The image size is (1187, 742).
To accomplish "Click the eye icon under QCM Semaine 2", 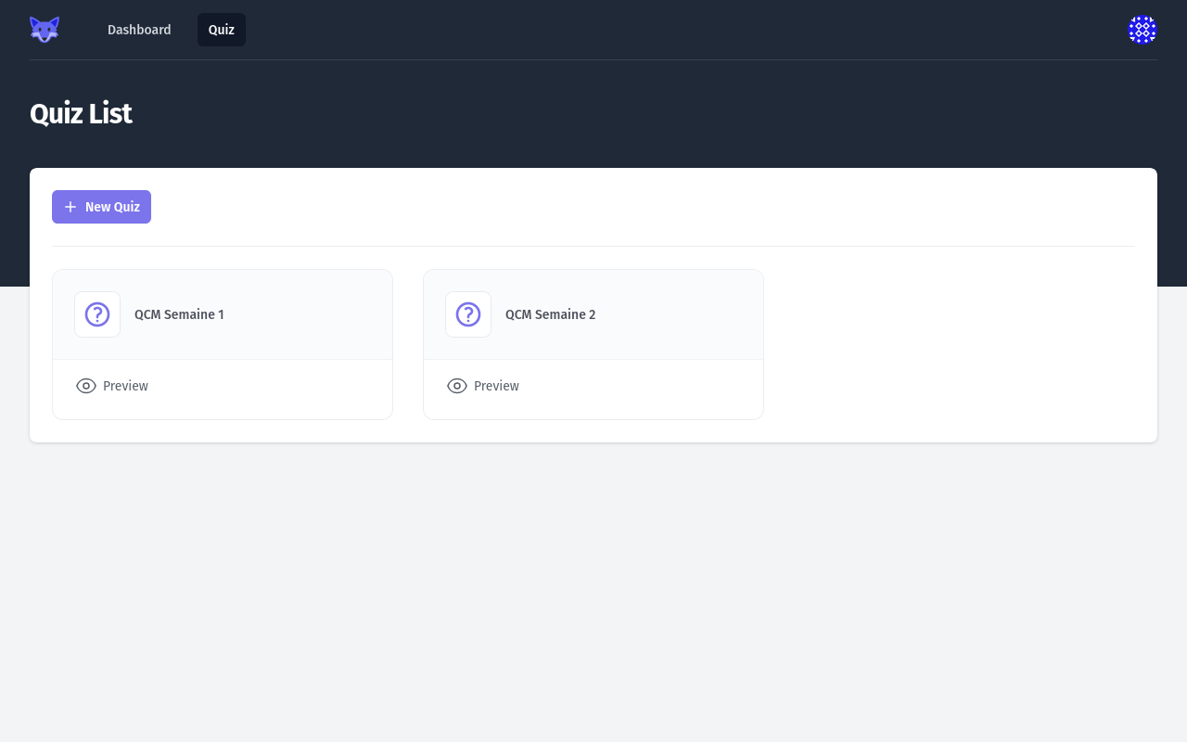I will 457,386.
